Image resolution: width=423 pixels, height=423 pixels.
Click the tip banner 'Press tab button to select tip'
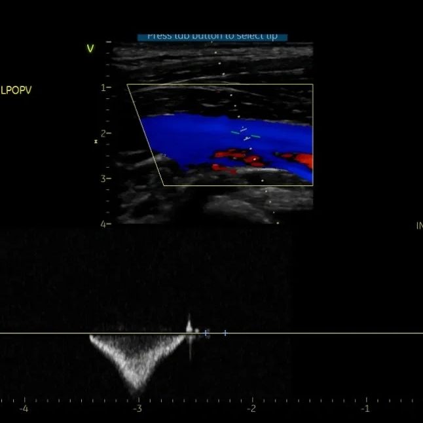tap(212, 36)
